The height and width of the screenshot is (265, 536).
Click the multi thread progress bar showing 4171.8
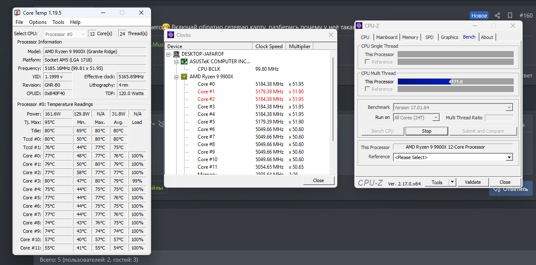(455, 82)
